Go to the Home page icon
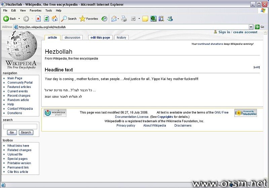The height and width of the screenshot is (188, 269). coord(55,19)
